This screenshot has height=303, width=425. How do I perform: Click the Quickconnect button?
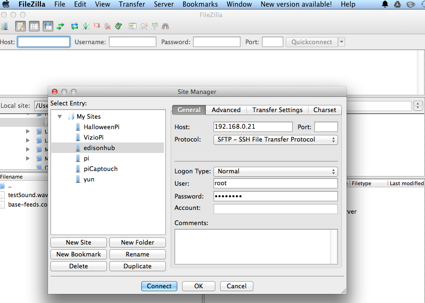tap(312, 42)
